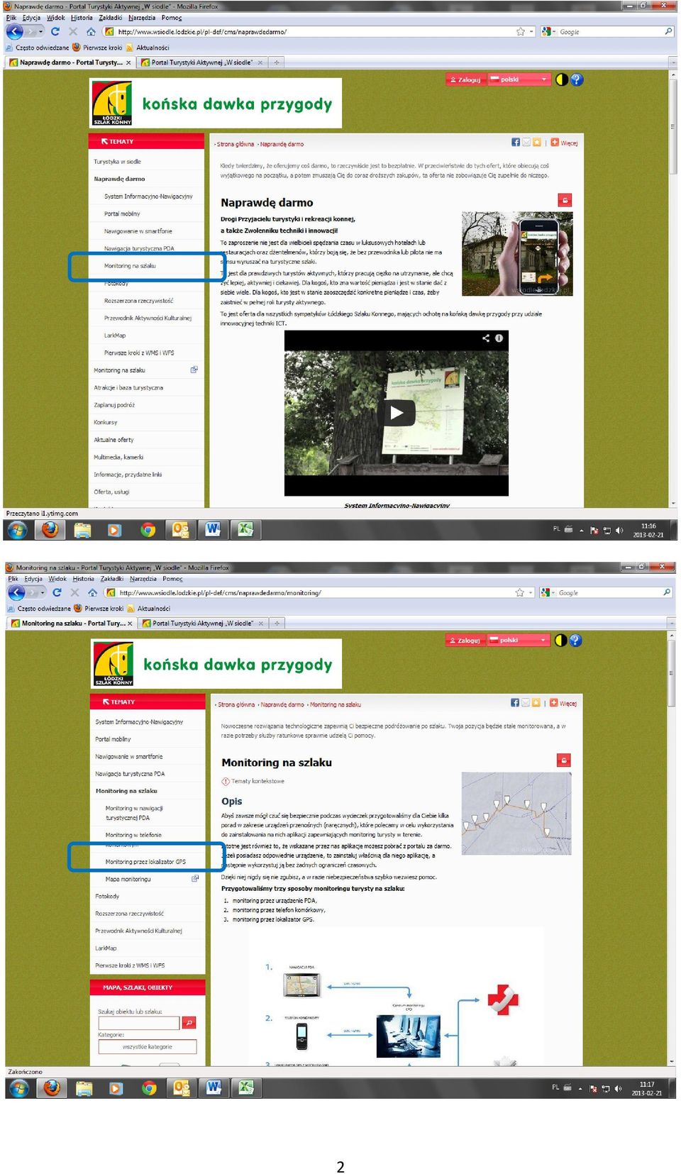Image resolution: width=681 pixels, height=1174 pixels.
Task: Click the Zaloguj button on Monitoring na szlaku page
Action: point(464,640)
